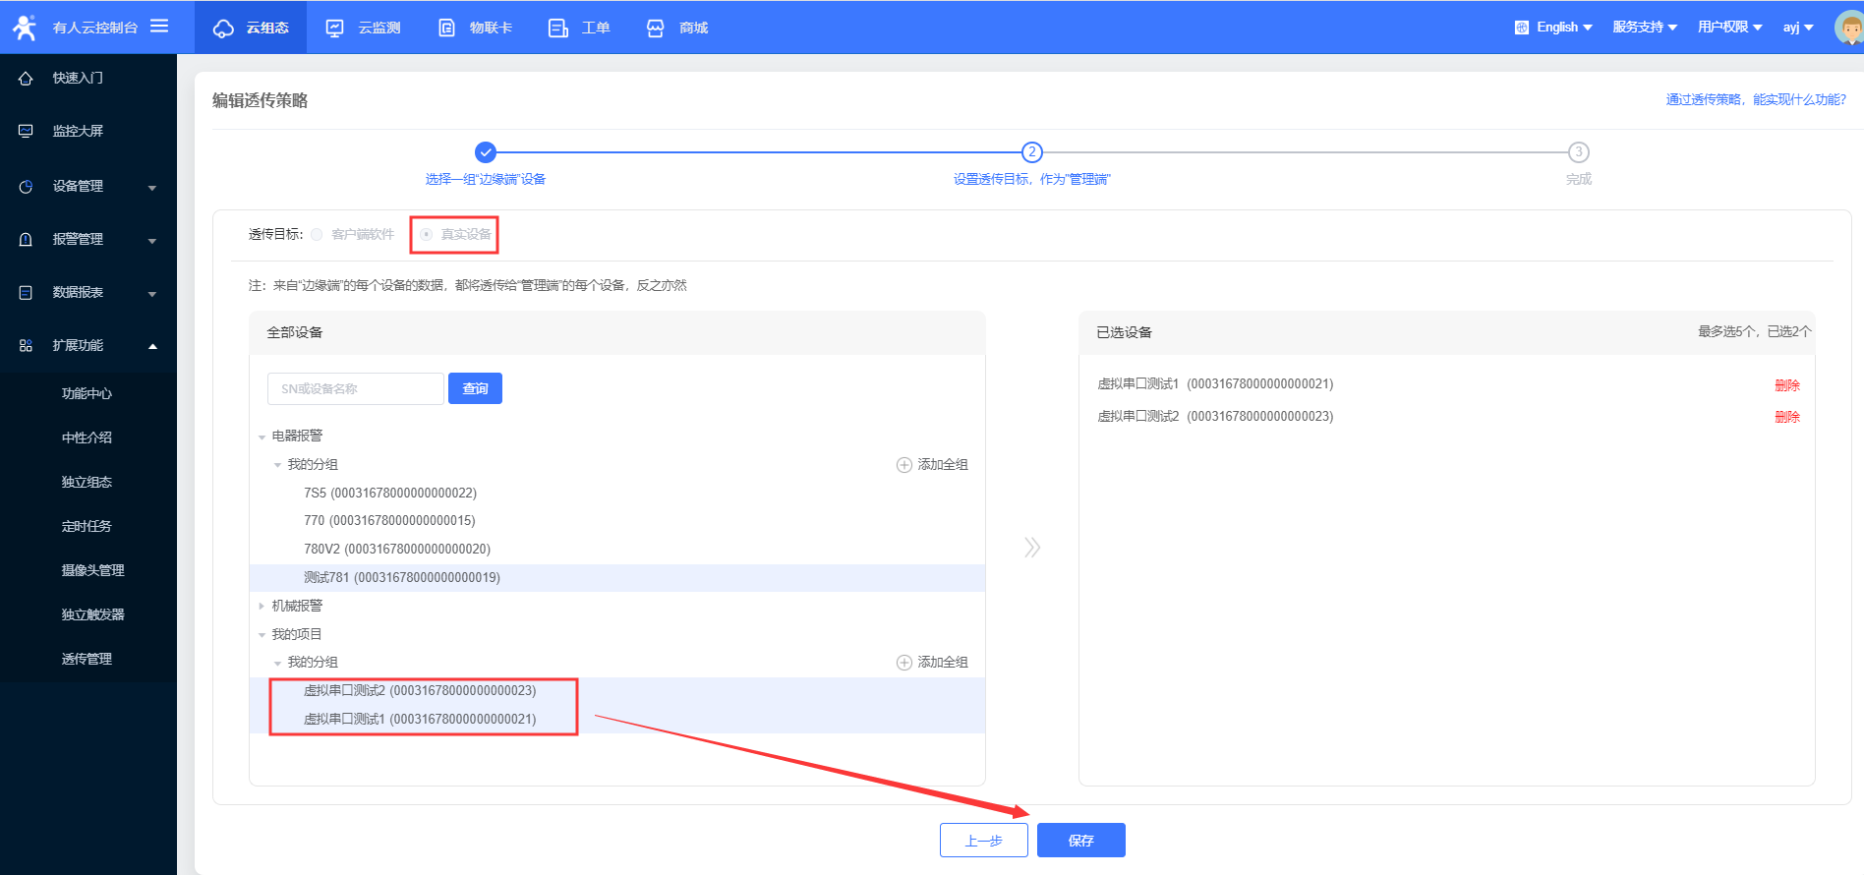Expand the 机械报警 tree node
Image resolution: width=1864 pixels, height=875 pixels.
262,607
